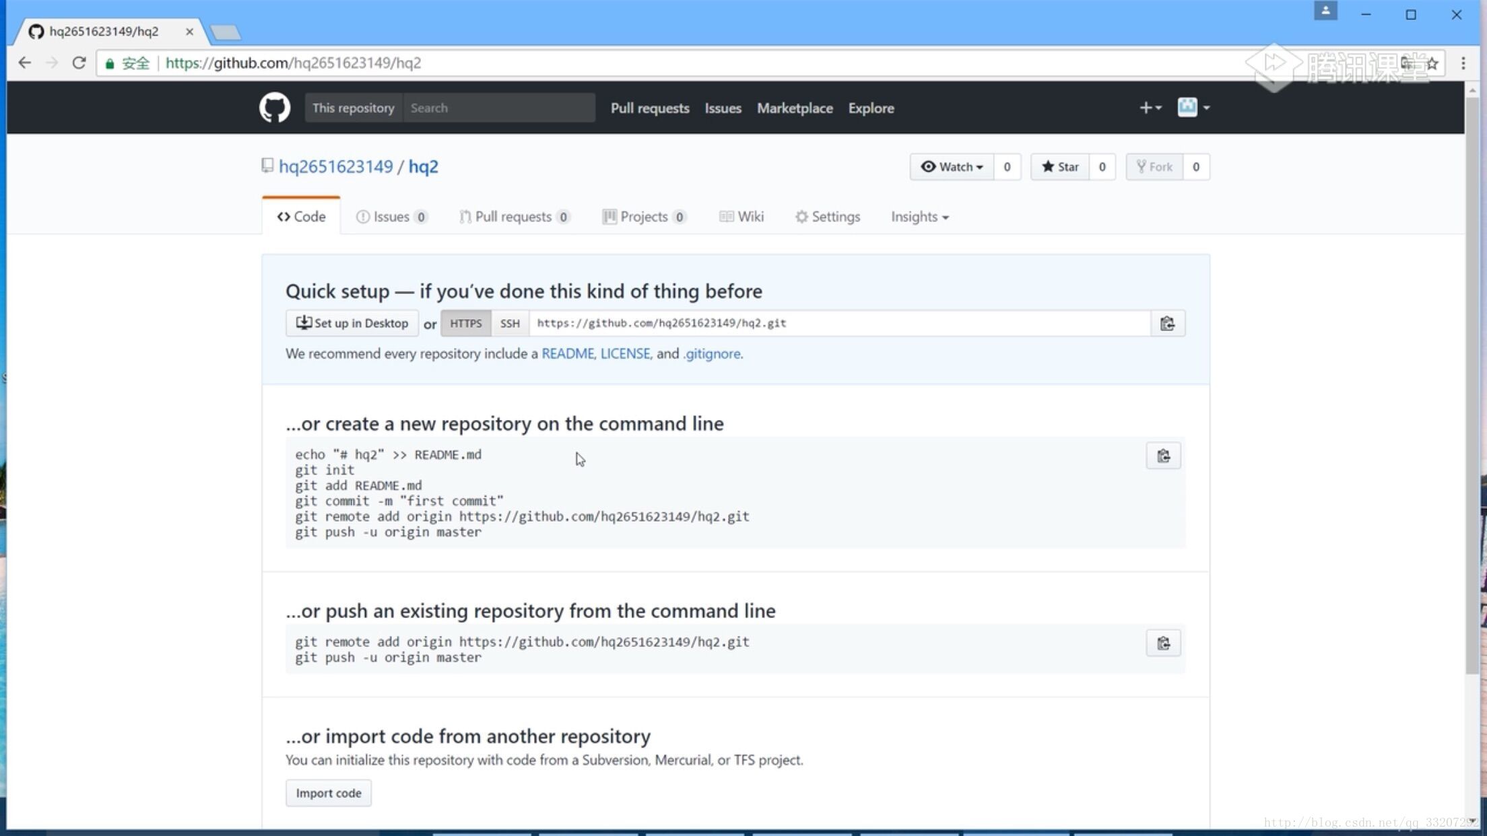Open Chrome three-dot menu
The height and width of the screenshot is (836, 1487).
(x=1463, y=63)
